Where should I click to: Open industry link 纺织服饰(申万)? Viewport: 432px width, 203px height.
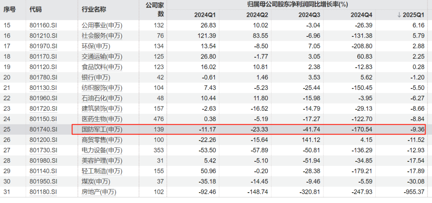[102, 88]
